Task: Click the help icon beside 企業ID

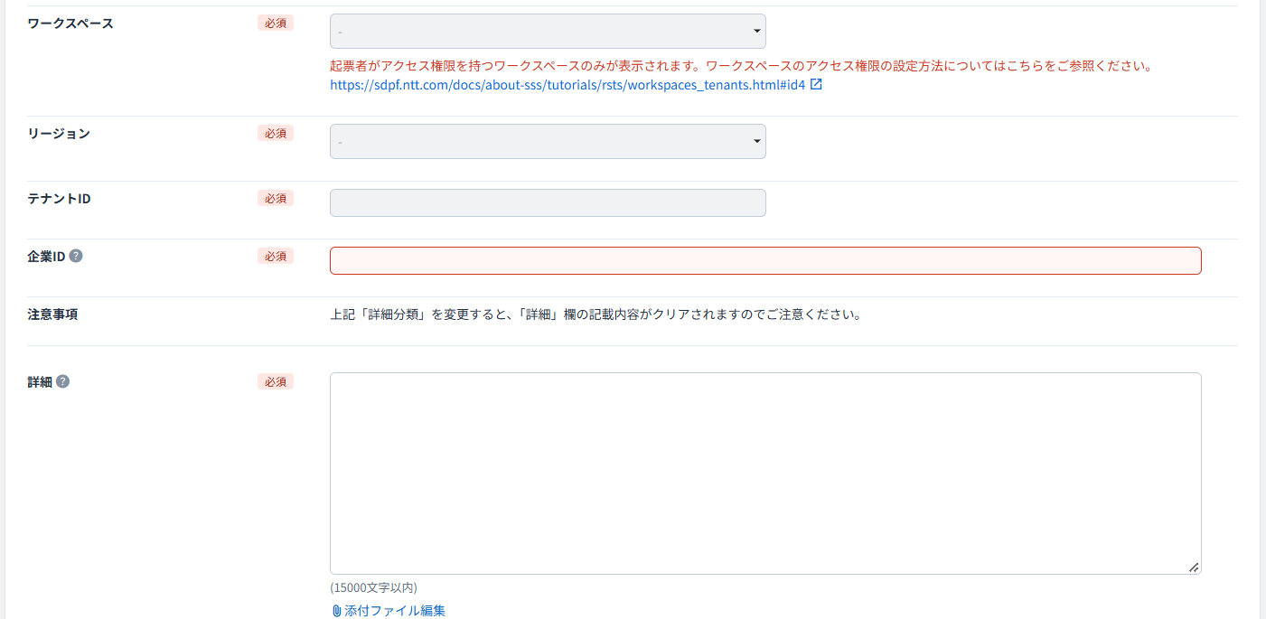Action: coord(76,256)
